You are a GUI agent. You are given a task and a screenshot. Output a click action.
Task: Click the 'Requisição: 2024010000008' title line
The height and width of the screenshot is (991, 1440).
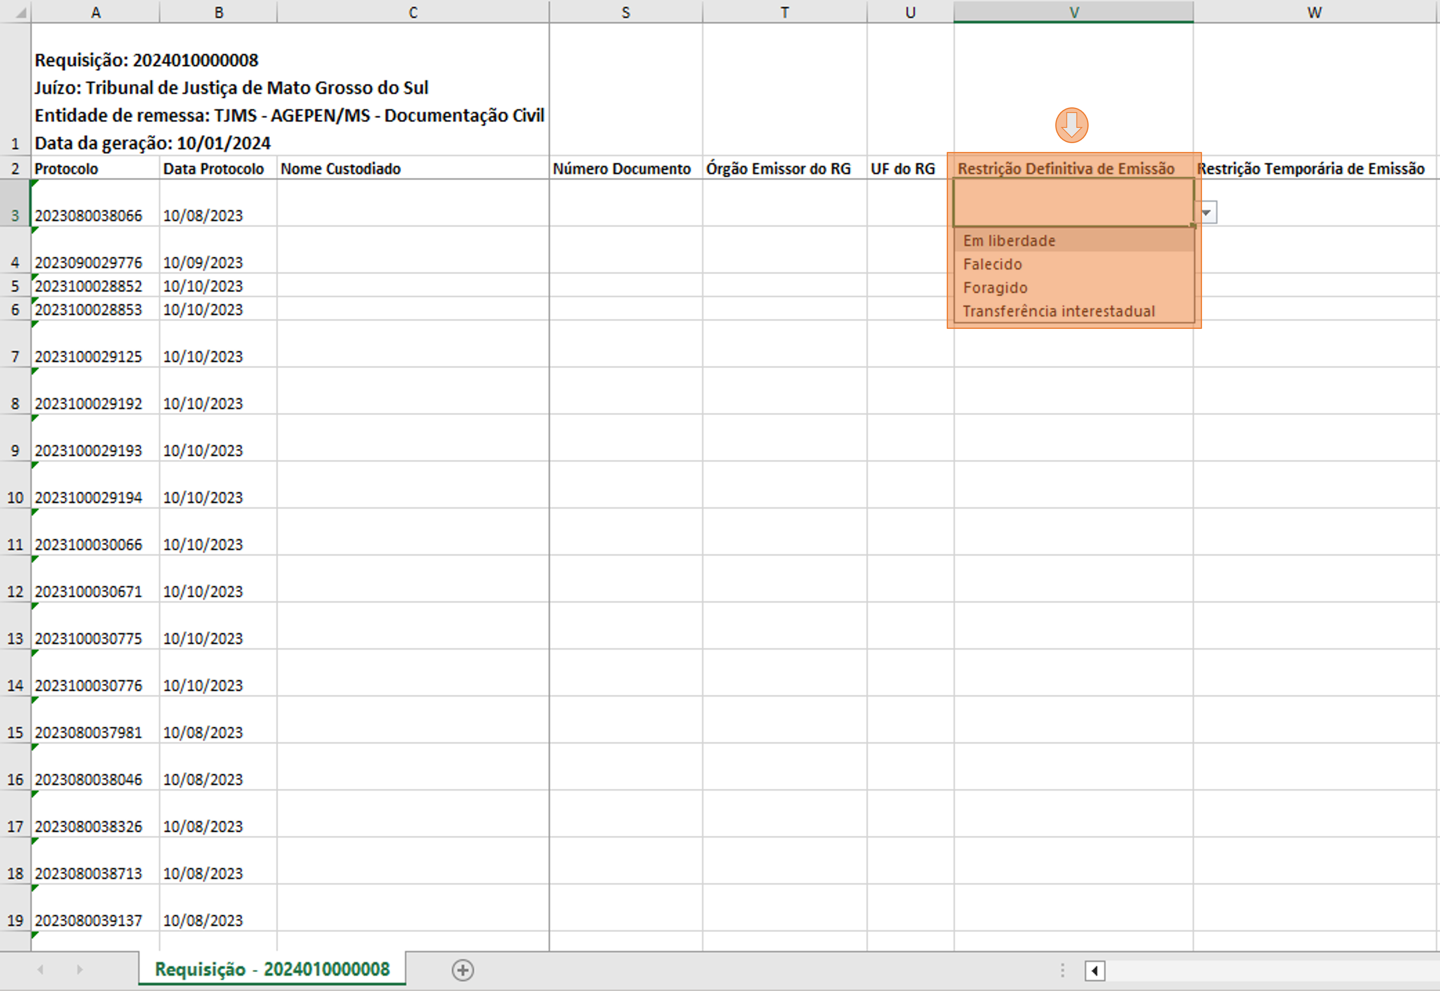147,60
